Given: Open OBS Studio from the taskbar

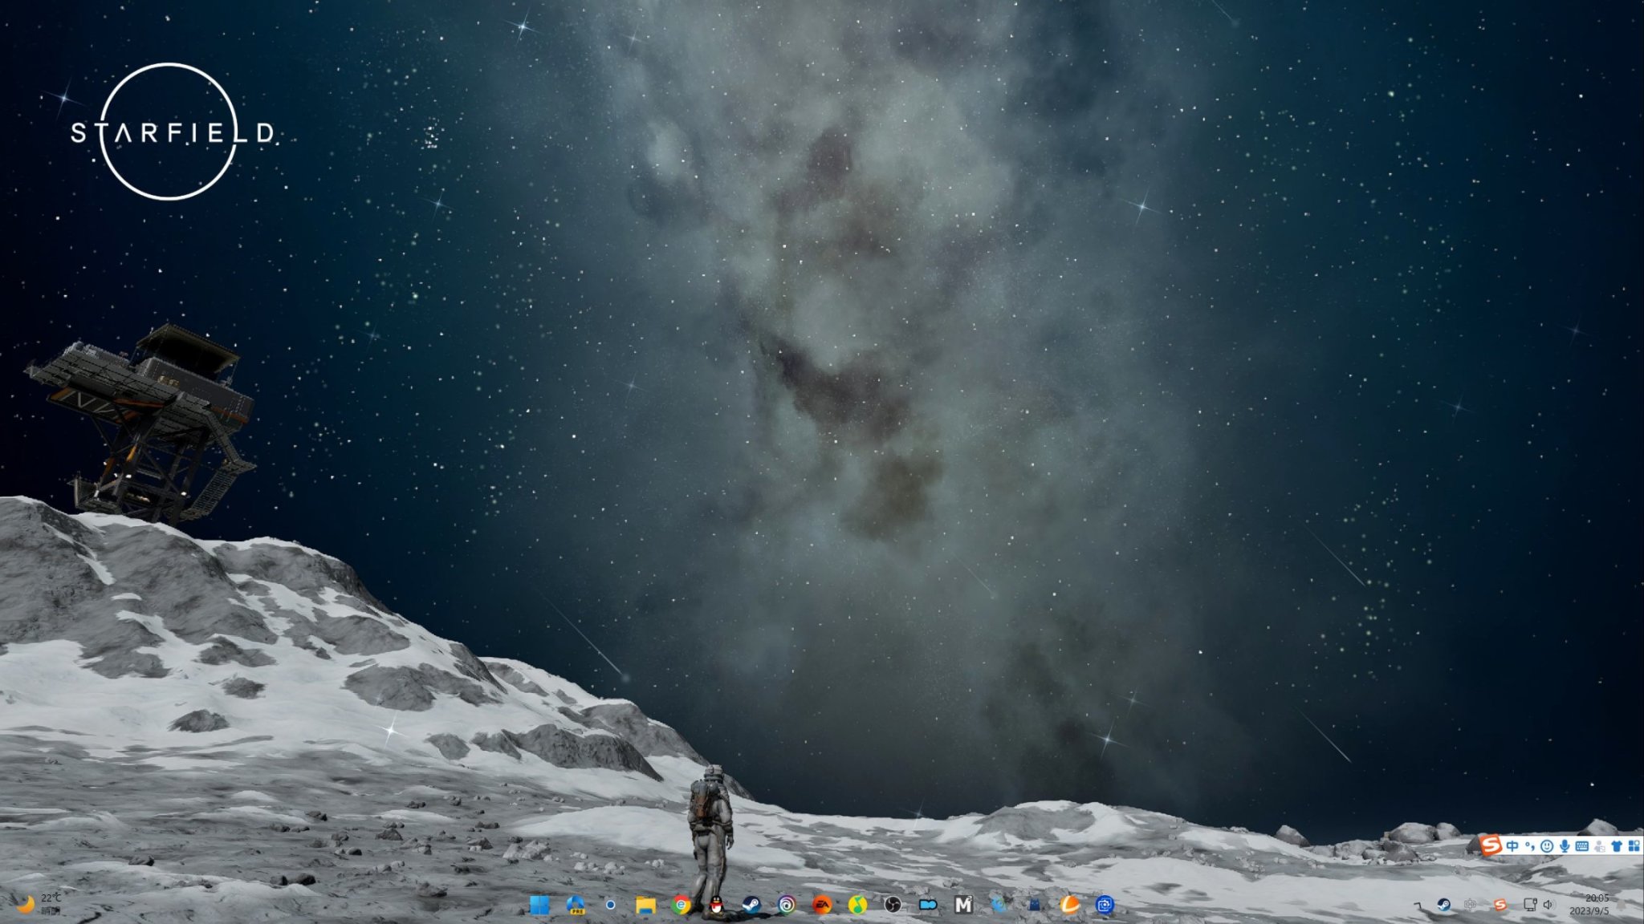Looking at the screenshot, I should coord(893,905).
